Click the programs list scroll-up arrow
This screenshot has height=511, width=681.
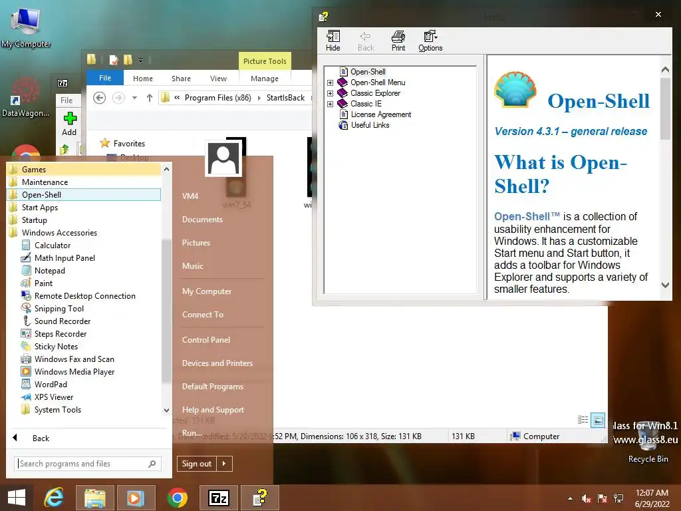[166, 170]
